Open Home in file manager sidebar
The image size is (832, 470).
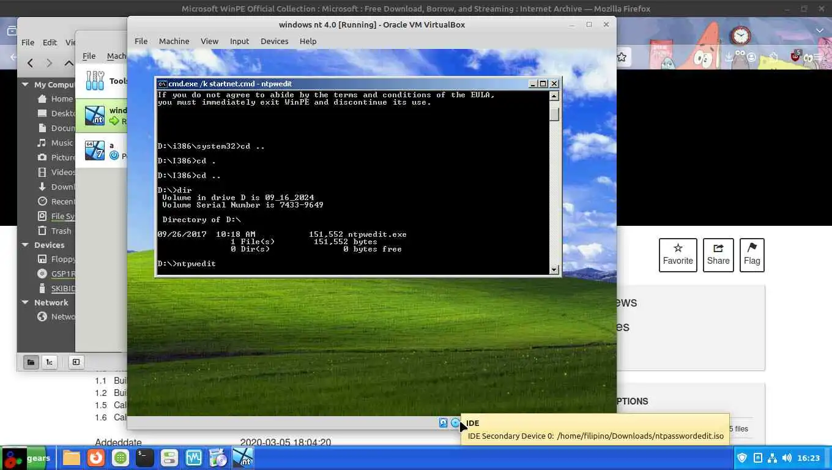55,99
